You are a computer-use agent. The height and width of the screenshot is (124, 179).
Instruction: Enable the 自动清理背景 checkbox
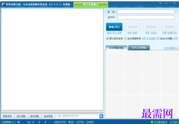pyautogui.click(x=125, y=39)
